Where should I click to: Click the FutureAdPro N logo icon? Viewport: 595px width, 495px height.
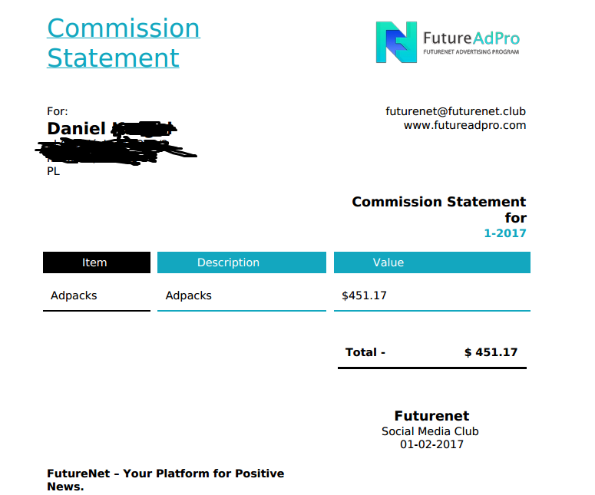396,42
